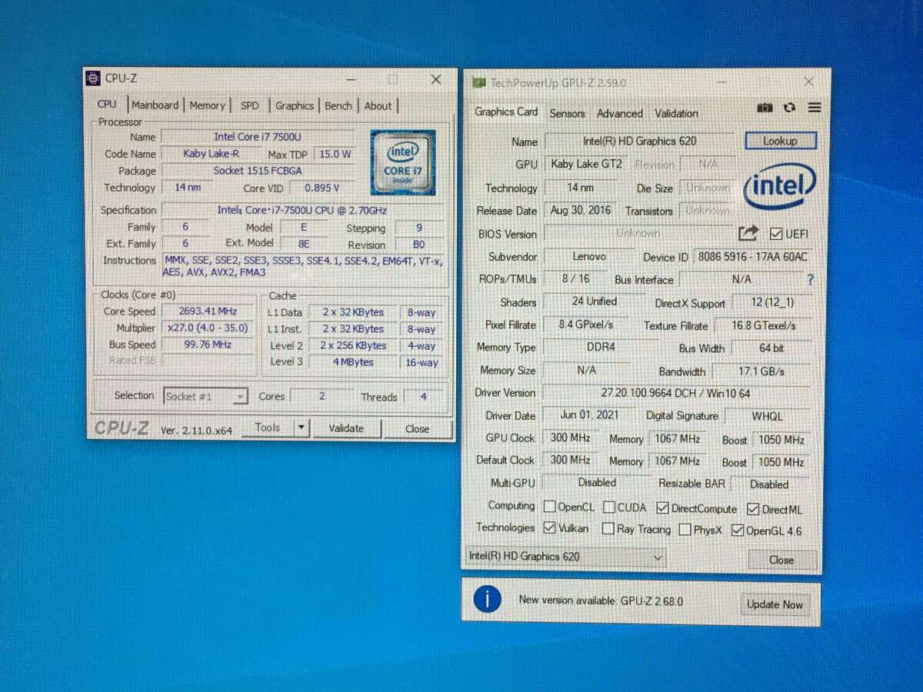This screenshot has width=923, height=692.
Task: Click the Driver Date value Jun 01, 2021
Action: click(588, 415)
